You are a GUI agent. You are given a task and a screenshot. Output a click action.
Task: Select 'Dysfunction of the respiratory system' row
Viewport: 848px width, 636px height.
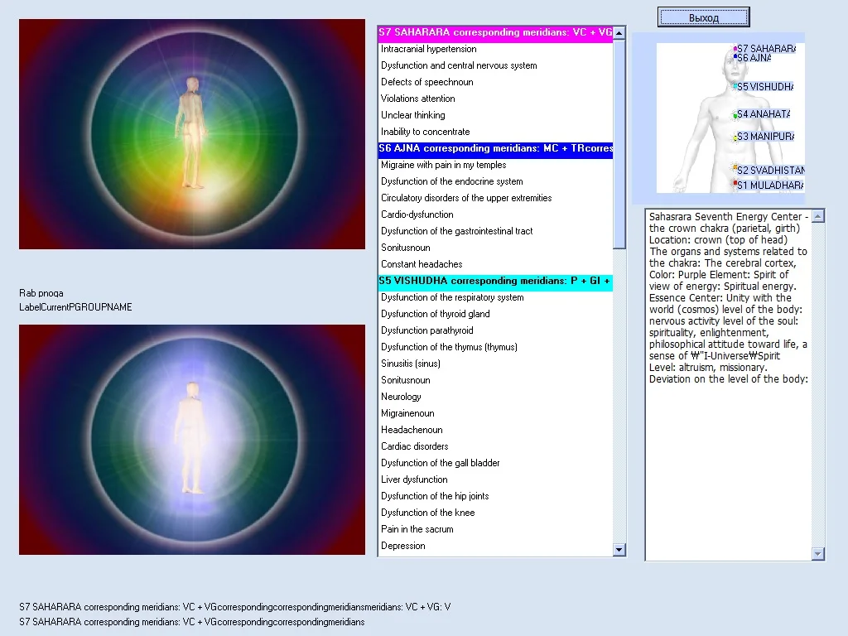tap(495, 297)
